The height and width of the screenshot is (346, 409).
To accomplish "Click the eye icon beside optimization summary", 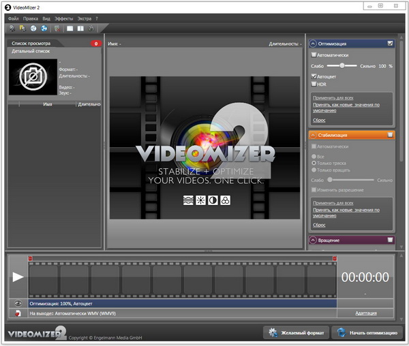I will pos(16,303).
